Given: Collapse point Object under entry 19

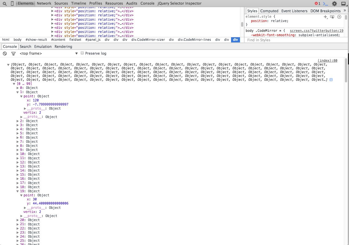Looking at the screenshot, I should click(21, 195).
